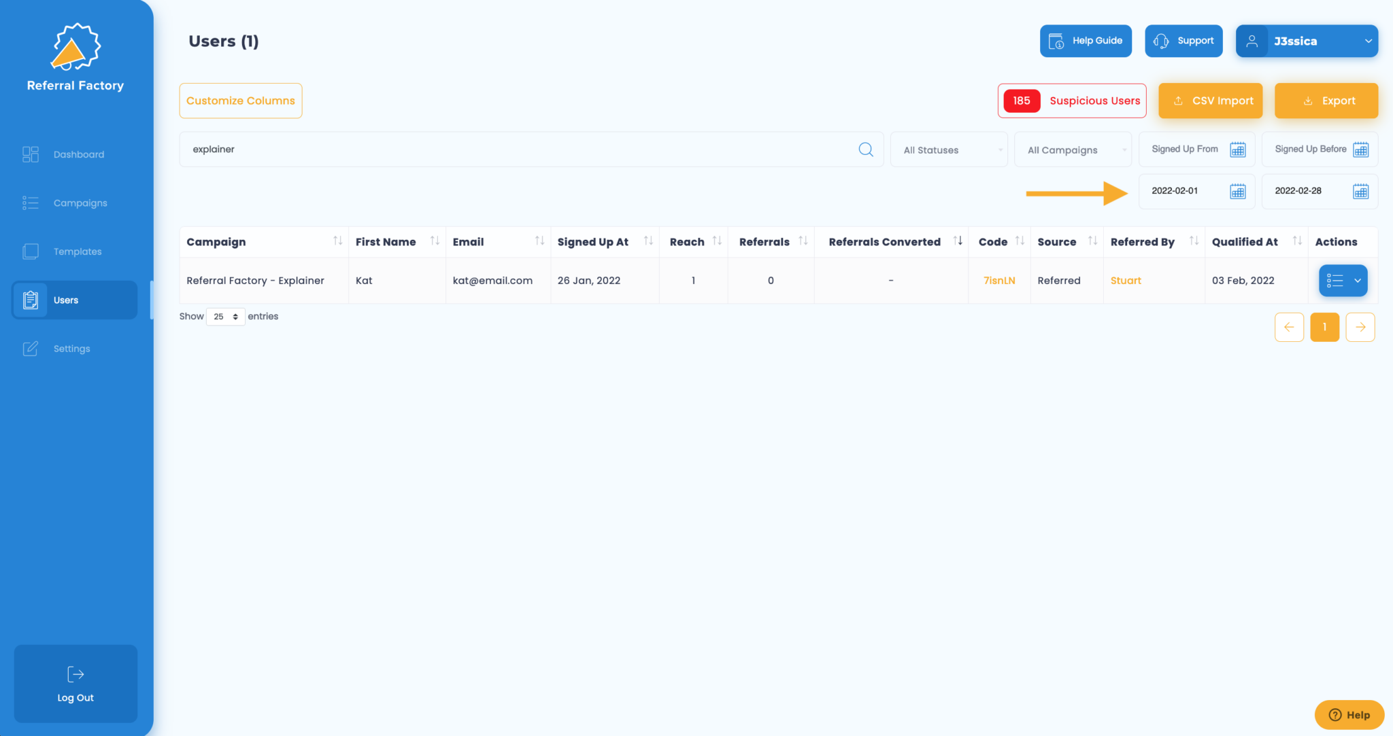The height and width of the screenshot is (736, 1393).
Task: Open calendar icon beside 2022-02-28
Action: tap(1361, 191)
